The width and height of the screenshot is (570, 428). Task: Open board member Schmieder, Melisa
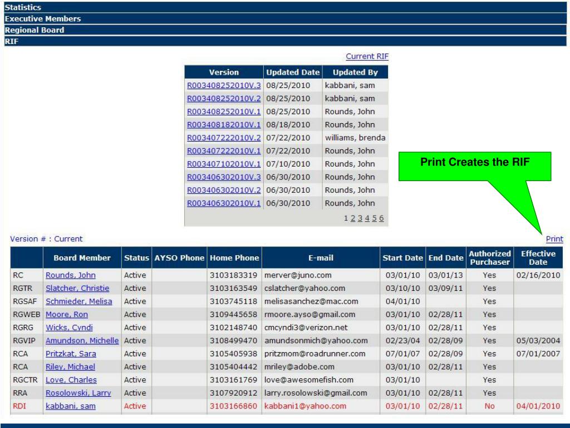pos(79,301)
